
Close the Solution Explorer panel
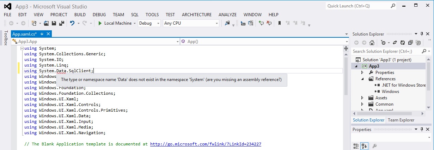click(428, 34)
